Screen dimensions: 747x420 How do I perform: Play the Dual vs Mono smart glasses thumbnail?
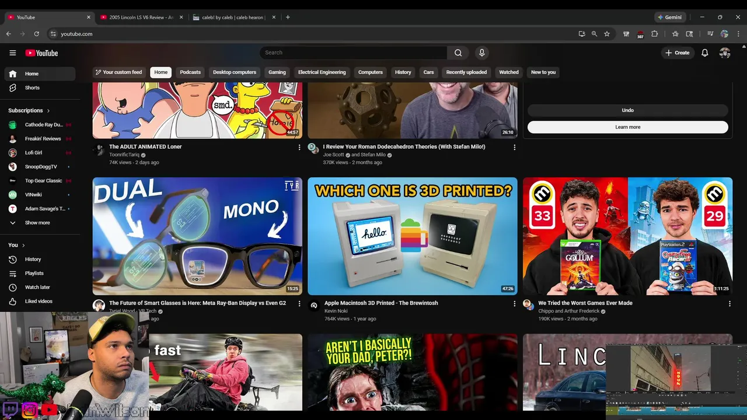tap(197, 236)
